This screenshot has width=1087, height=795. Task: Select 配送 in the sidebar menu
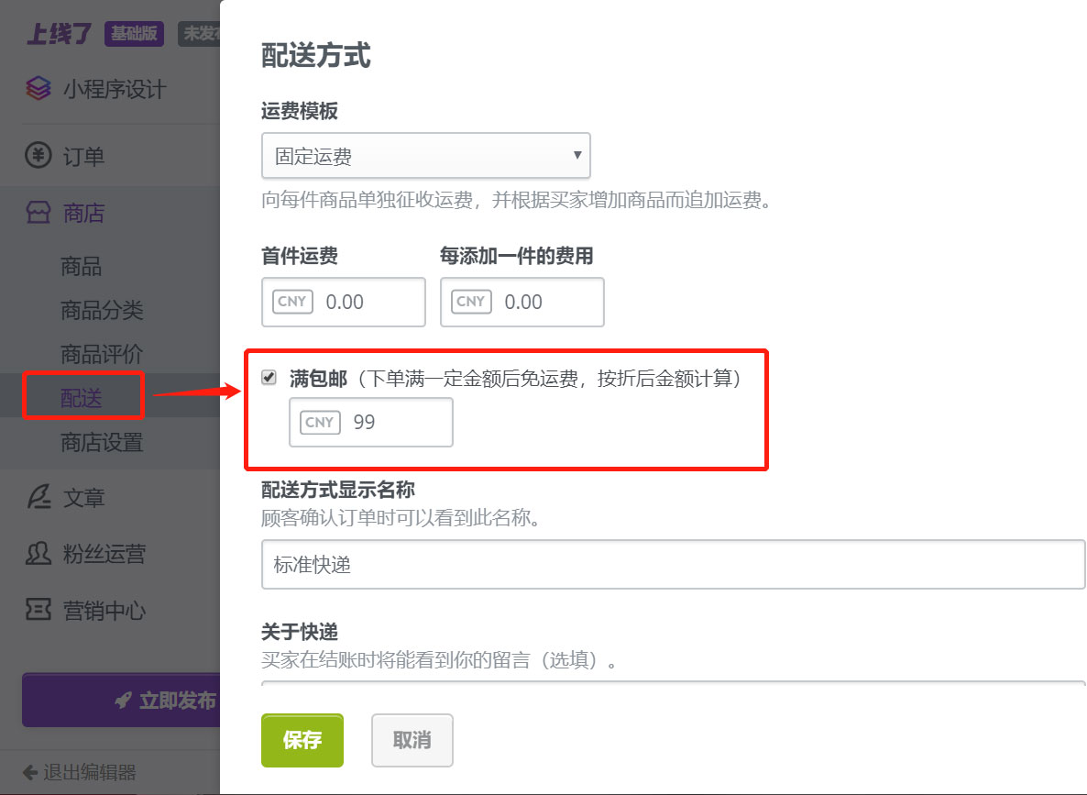[x=81, y=398]
